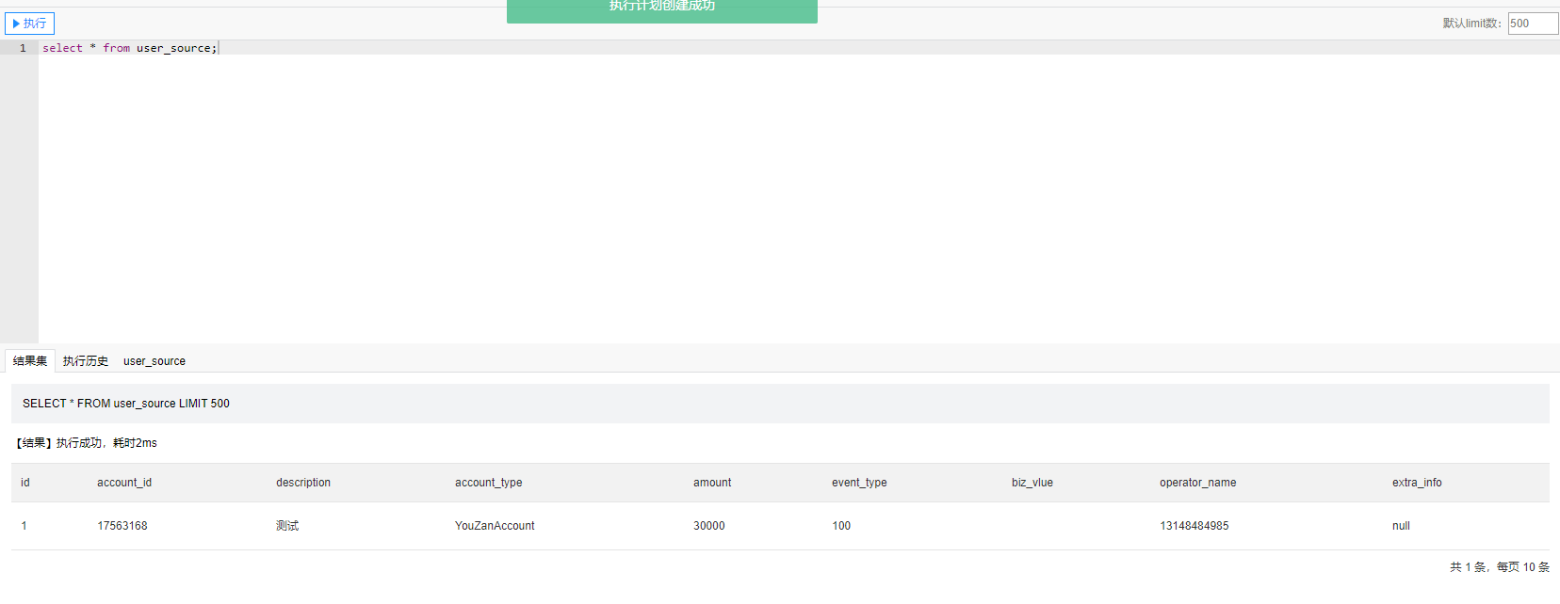
Task: Click the 'SELECT * FROM user_source LIMIT 500' statement
Action: click(126, 404)
